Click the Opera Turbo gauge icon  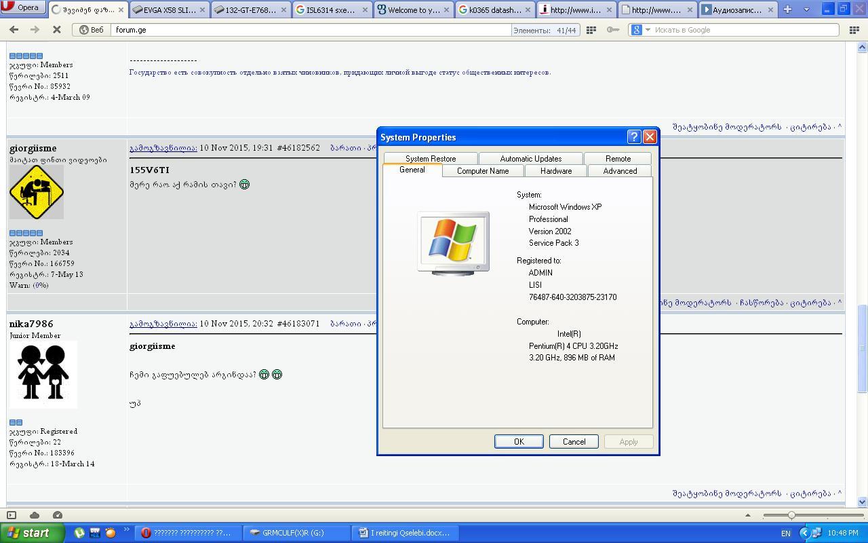pyautogui.click(x=58, y=515)
